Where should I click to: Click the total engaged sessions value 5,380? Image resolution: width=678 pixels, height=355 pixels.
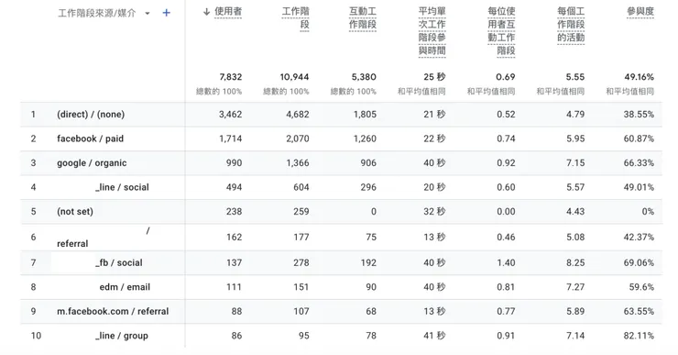click(x=364, y=77)
